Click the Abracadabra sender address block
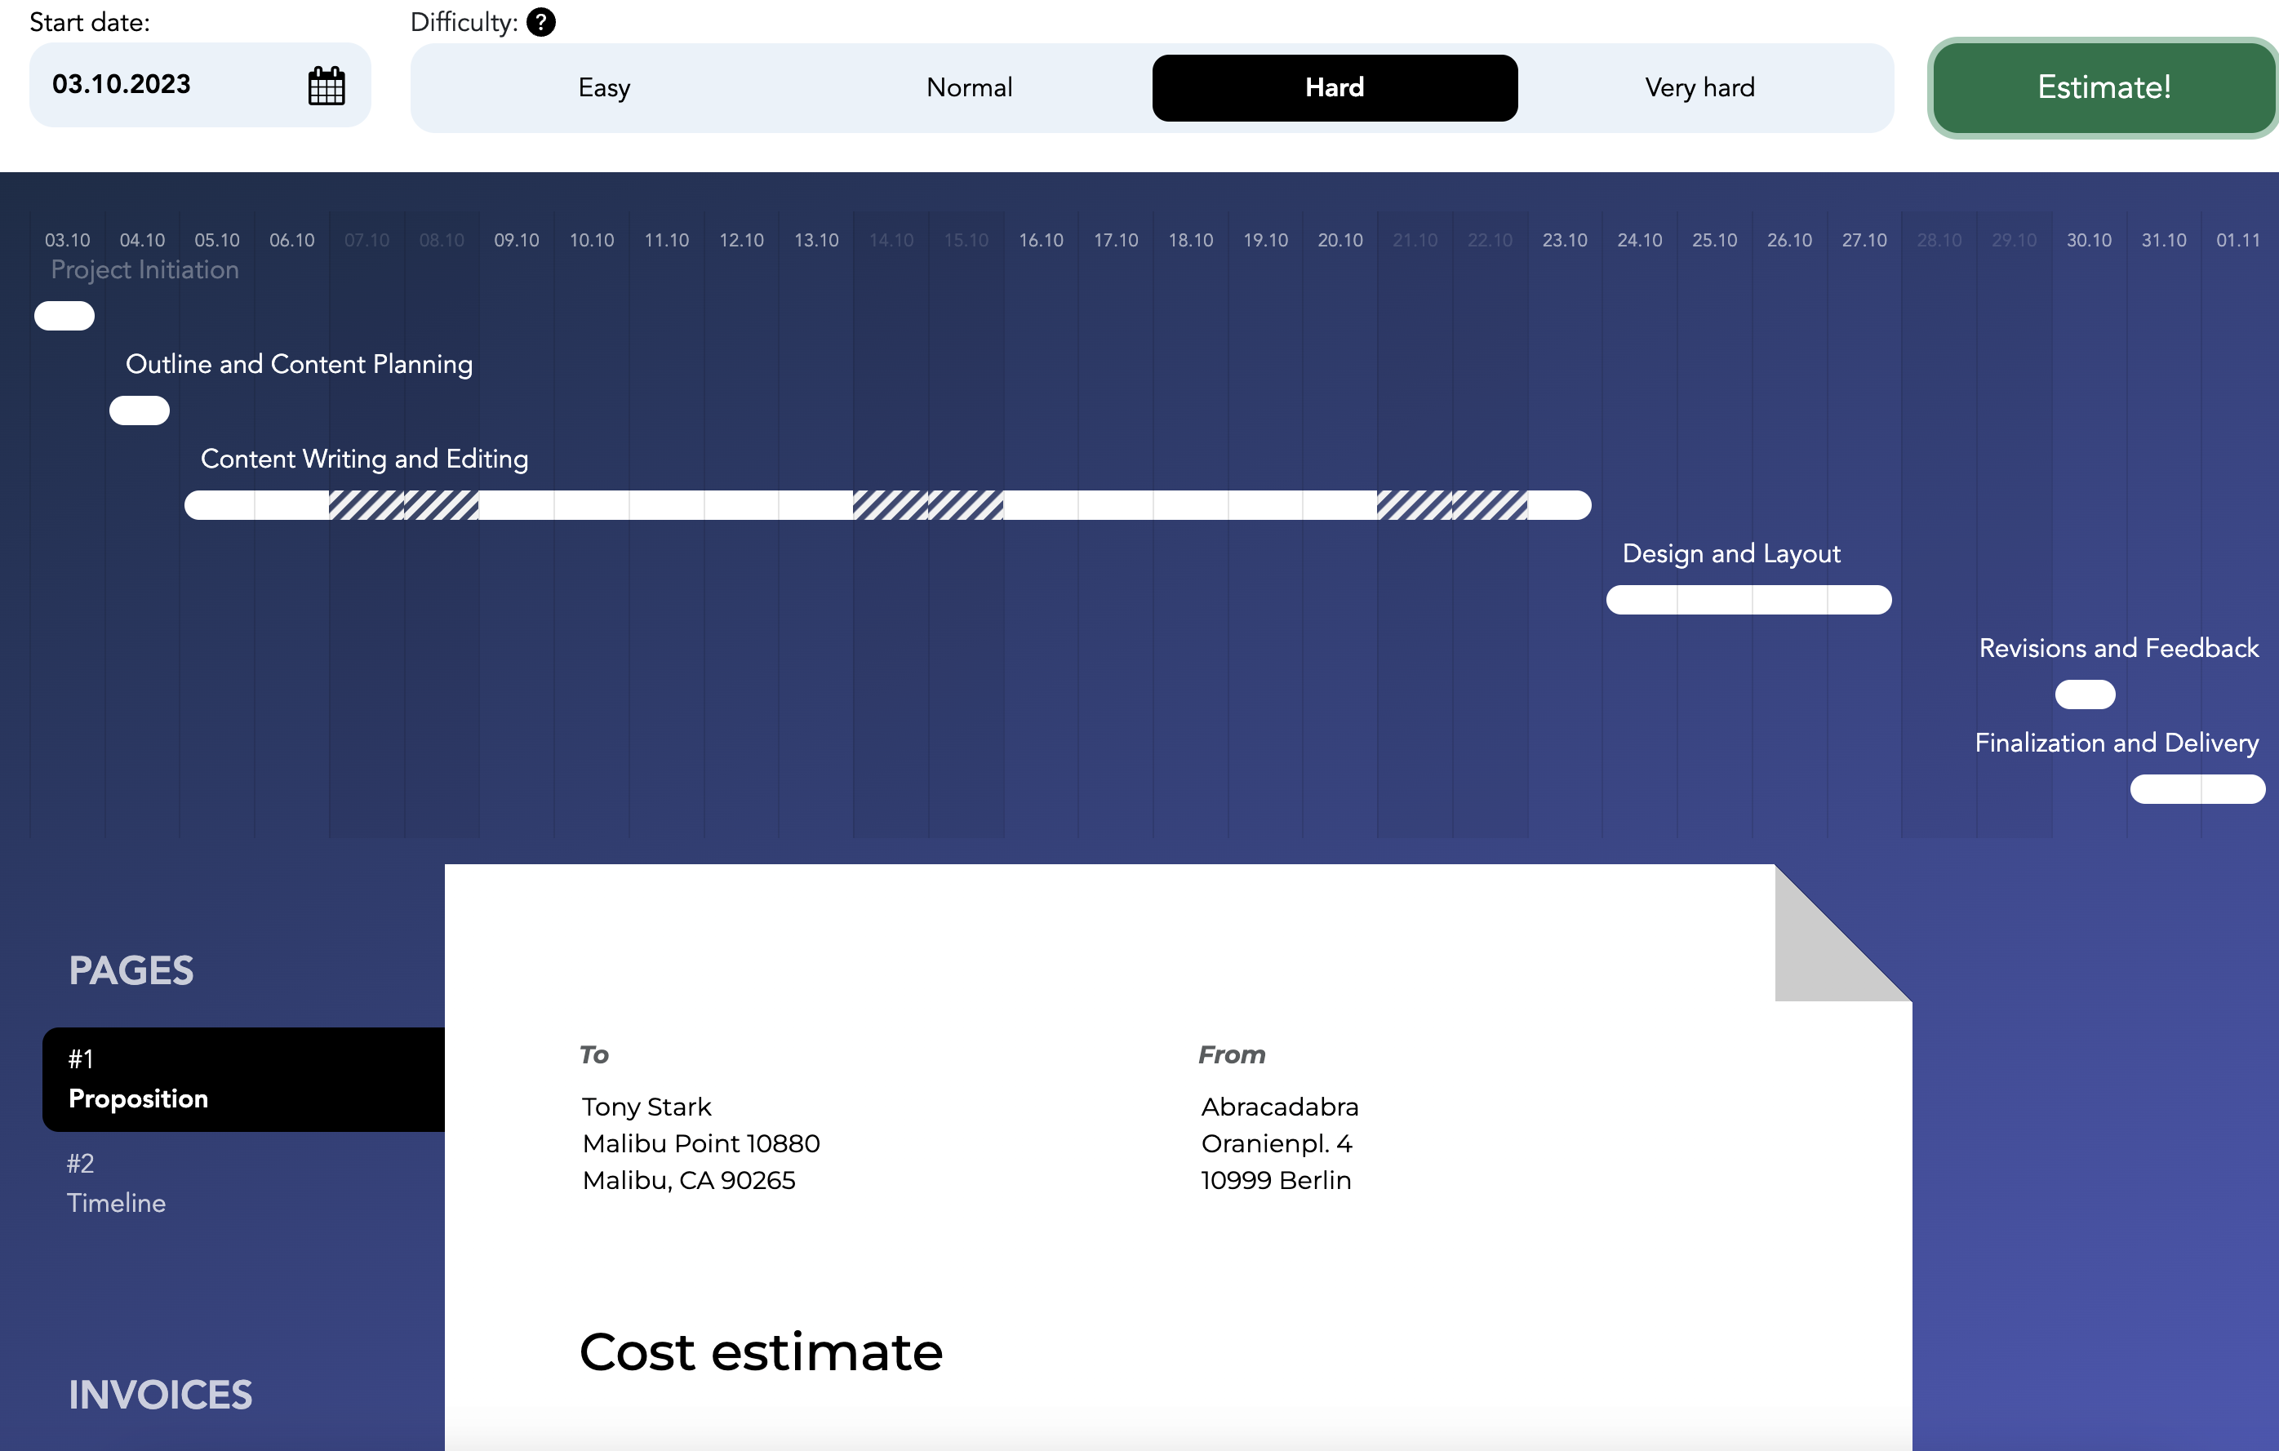This screenshot has height=1451, width=2279. coord(1278,1143)
